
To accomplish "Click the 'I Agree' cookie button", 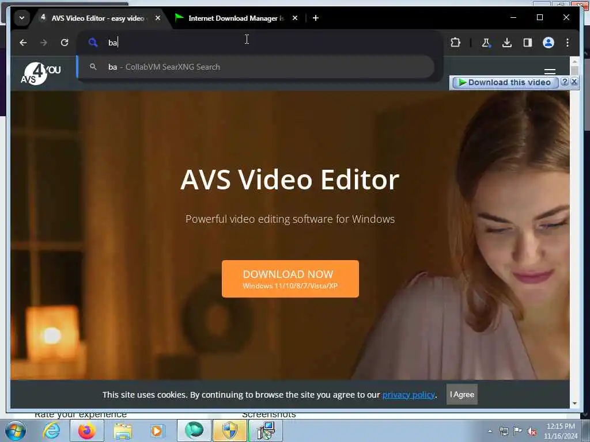I will click(x=462, y=394).
